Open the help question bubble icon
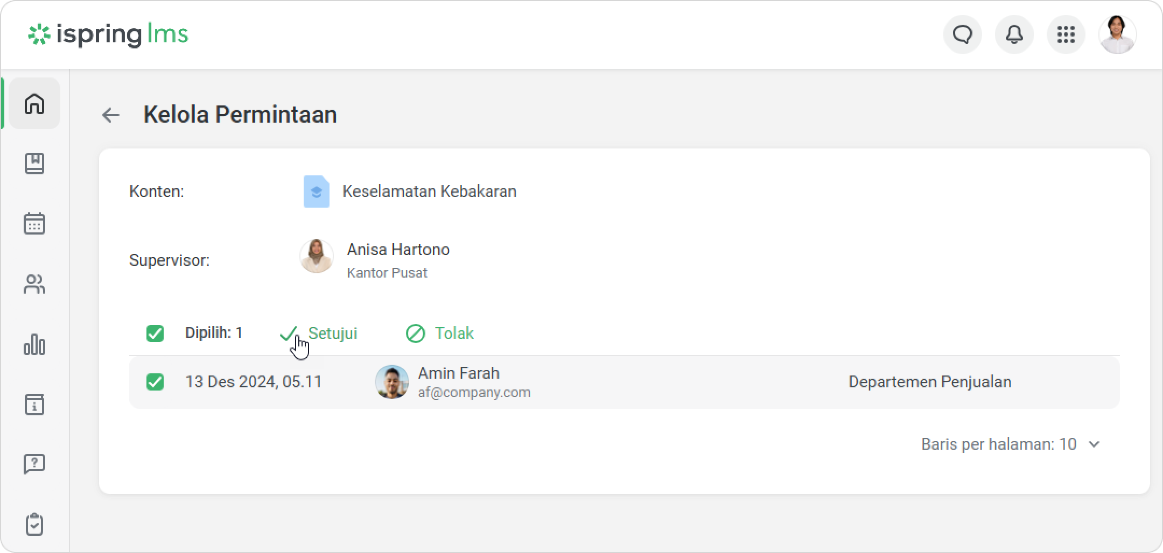The width and height of the screenshot is (1163, 553). (x=34, y=464)
